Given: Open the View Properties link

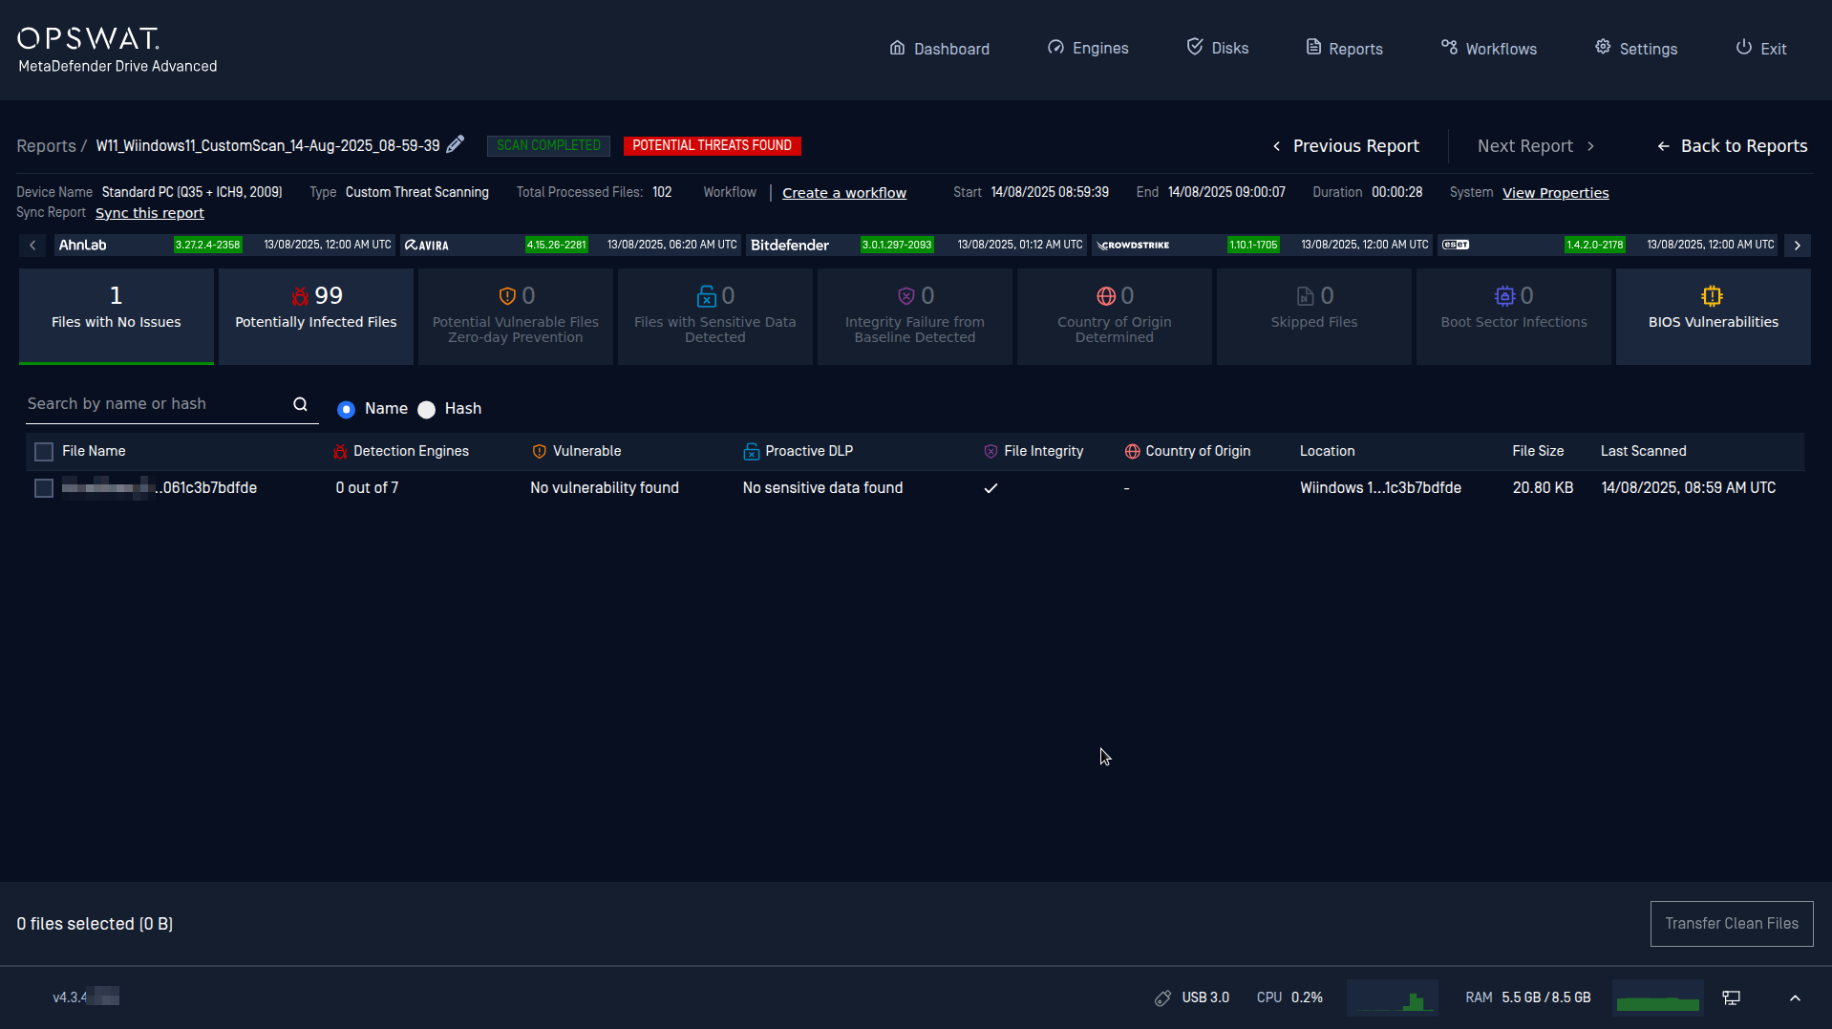Looking at the screenshot, I should point(1555,193).
